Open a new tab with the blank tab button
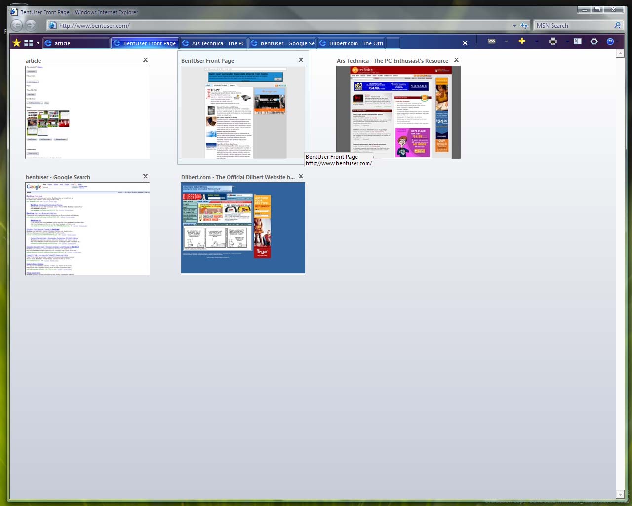 (x=393, y=43)
